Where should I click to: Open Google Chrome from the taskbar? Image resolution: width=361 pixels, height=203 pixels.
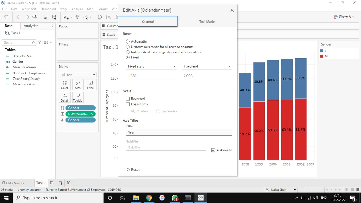click(149, 198)
